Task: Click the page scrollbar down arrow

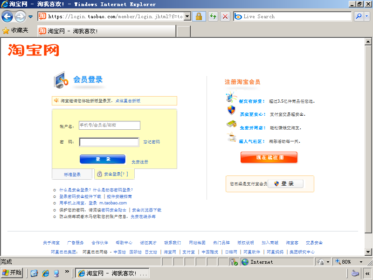Action: (368, 252)
